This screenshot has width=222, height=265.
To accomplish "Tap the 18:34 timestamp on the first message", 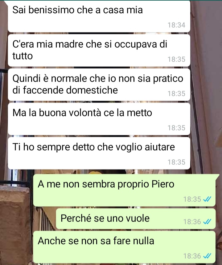I will pyautogui.click(x=176, y=25).
